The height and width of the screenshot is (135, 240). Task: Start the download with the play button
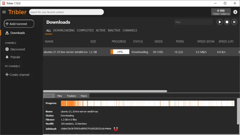tap(220, 22)
